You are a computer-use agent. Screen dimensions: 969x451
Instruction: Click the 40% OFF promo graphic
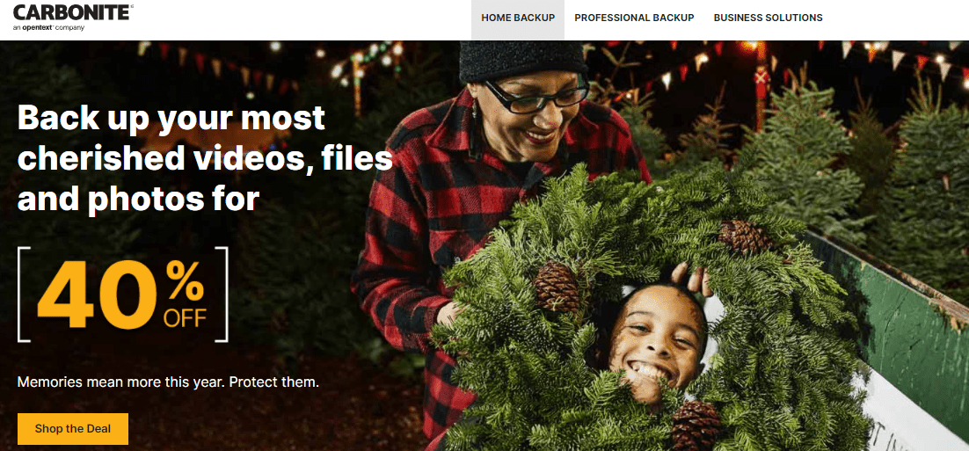click(x=122, y=295)
